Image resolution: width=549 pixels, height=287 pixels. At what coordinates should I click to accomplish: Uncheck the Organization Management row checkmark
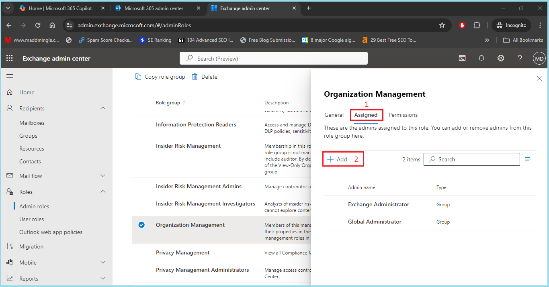click(141, 225)
